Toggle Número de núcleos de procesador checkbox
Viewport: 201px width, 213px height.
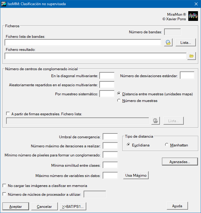4,194
